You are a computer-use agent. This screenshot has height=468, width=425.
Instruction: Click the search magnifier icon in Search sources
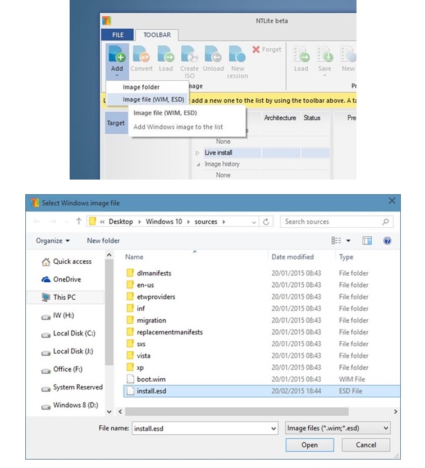pyautogui.click(x=386, y=222)
